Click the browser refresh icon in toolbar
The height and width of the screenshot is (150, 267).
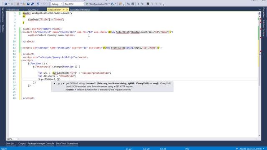point(112,4)
